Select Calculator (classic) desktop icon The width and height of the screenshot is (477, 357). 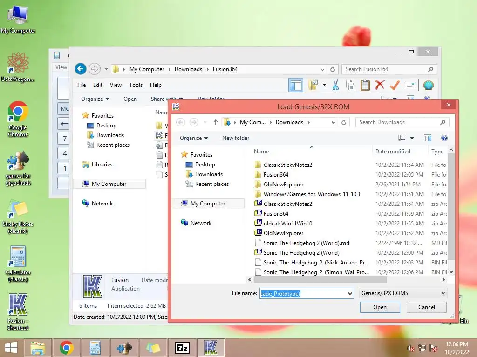tap(18, 264)
